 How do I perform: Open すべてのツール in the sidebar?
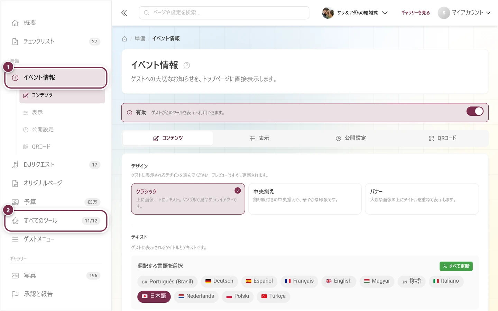pos(56,221)
